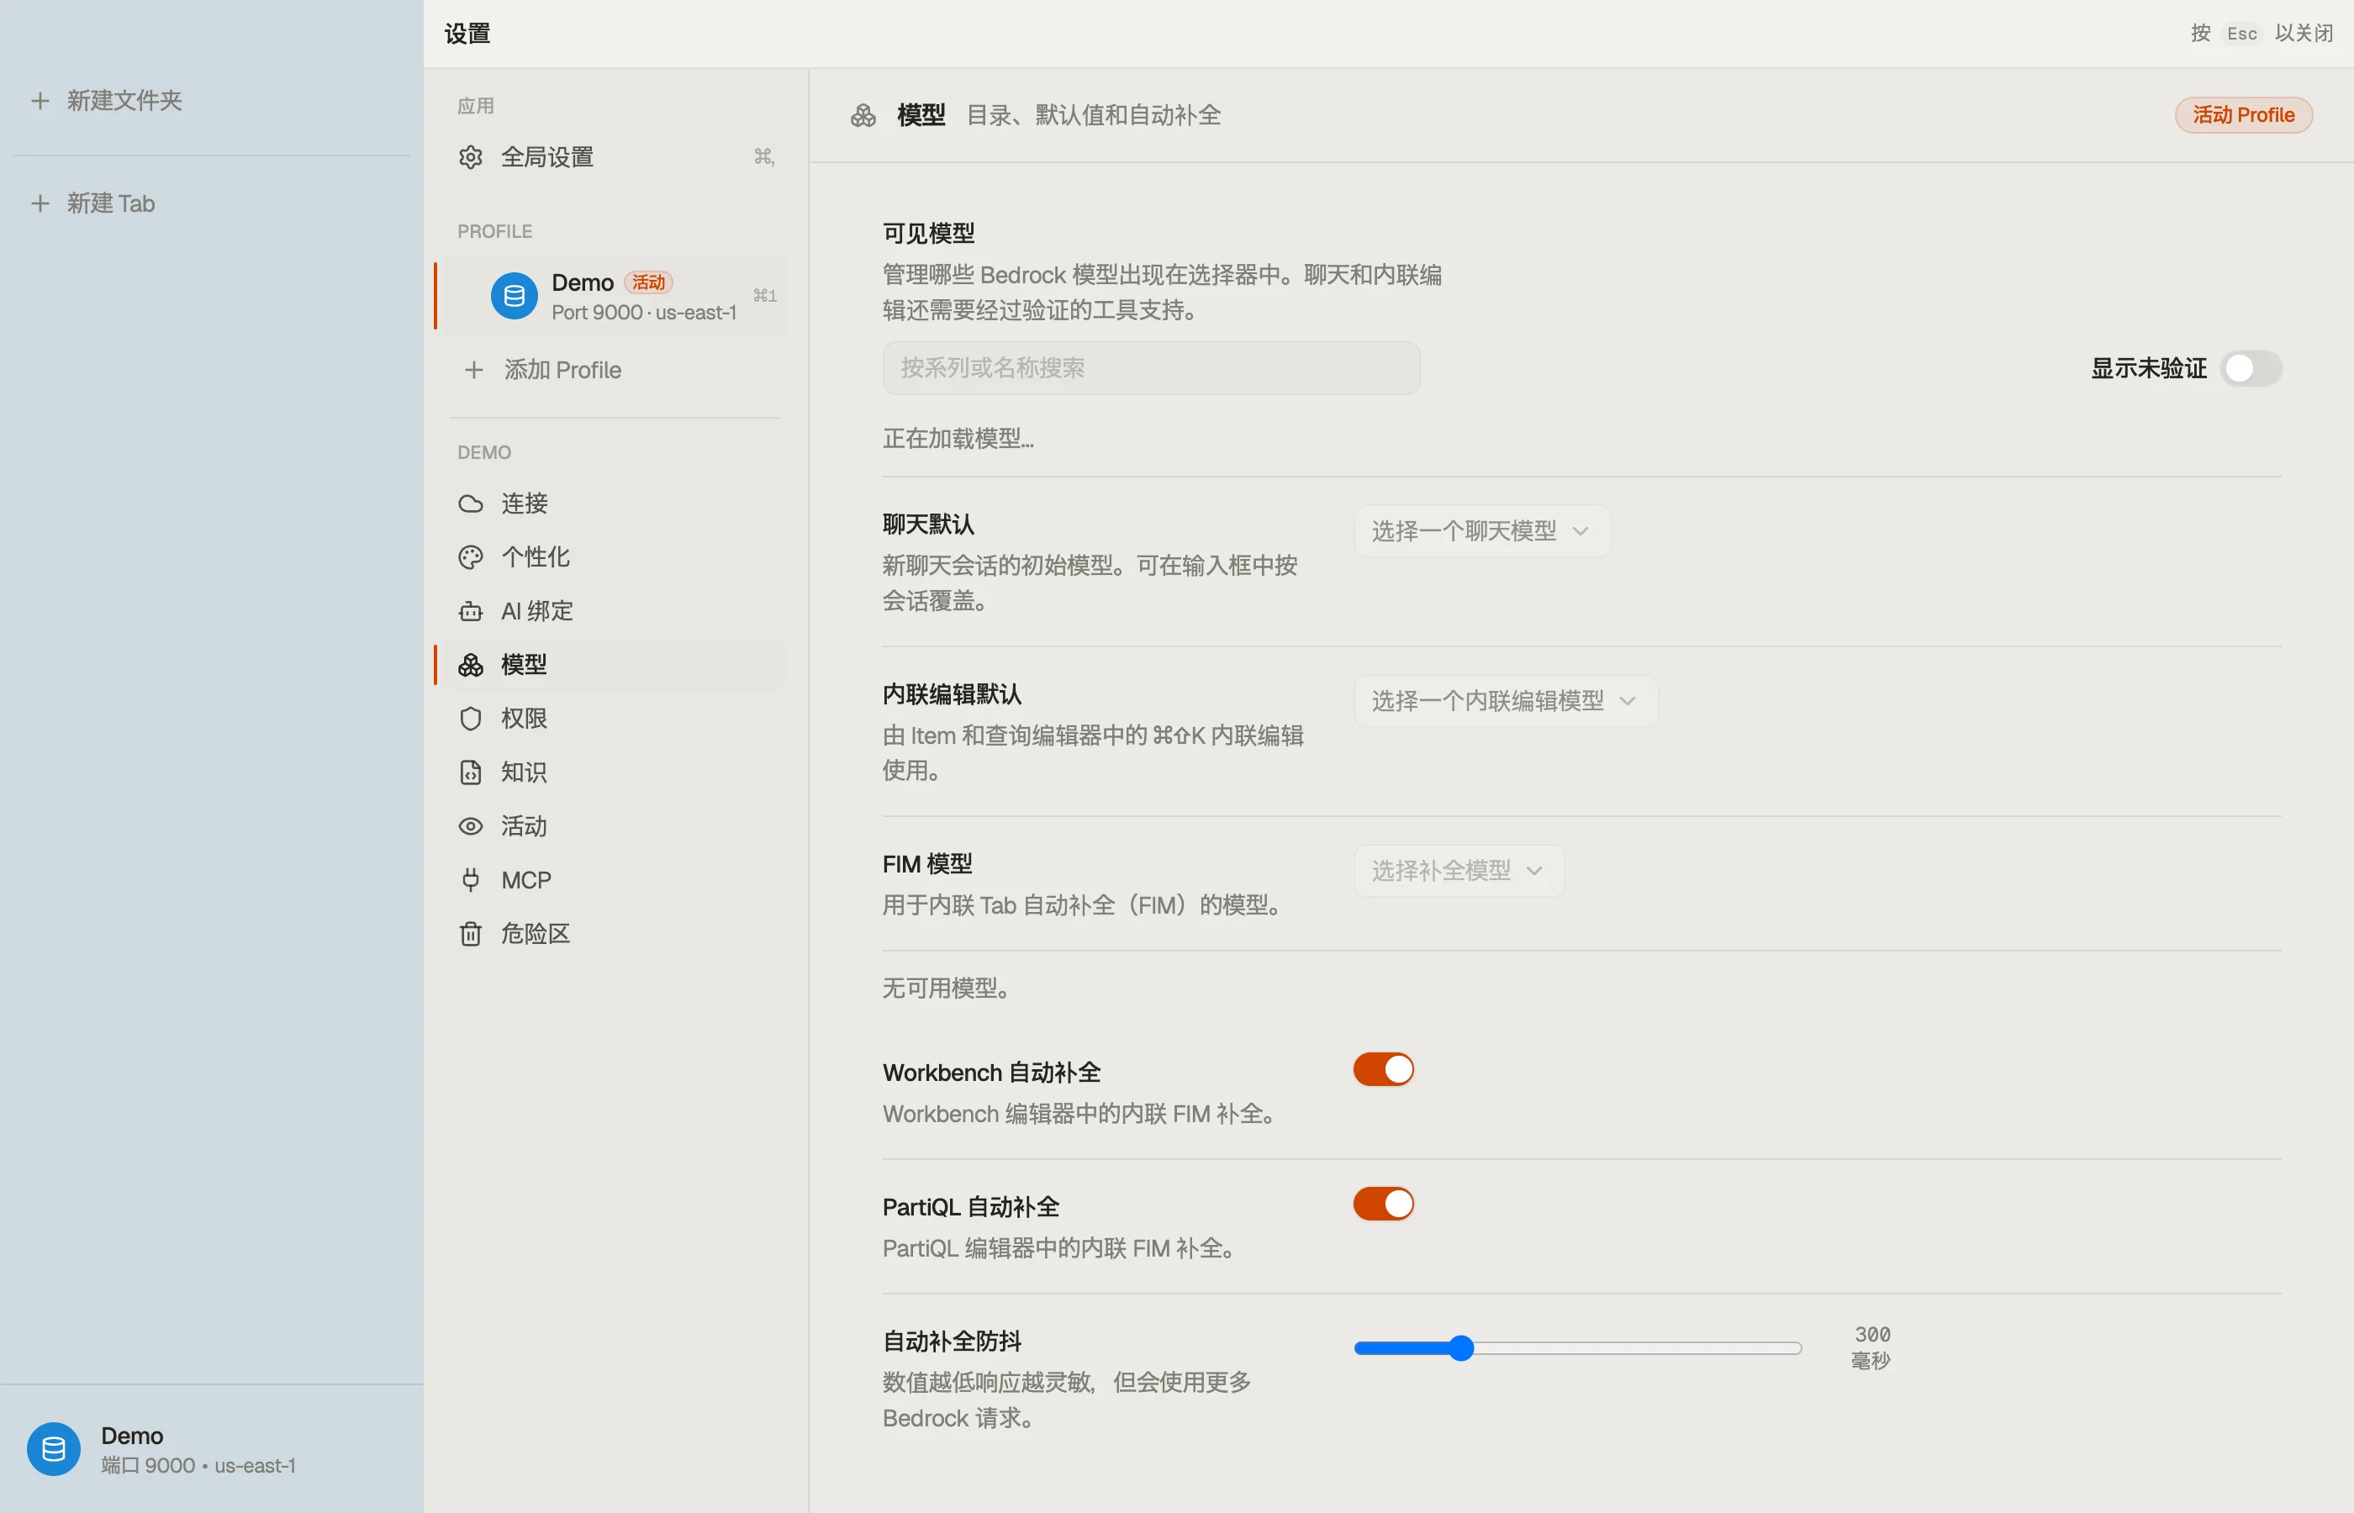Screen dimensions: 2354x1513
Task: Select the Demo profile entry in sidebar
Action: [x=611, y=296]
